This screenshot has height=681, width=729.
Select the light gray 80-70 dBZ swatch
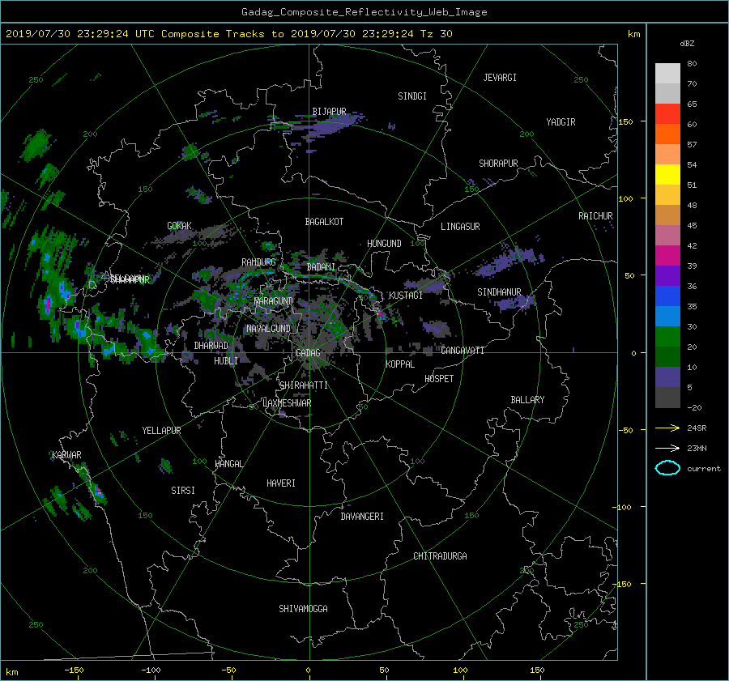tap(667, 74)
